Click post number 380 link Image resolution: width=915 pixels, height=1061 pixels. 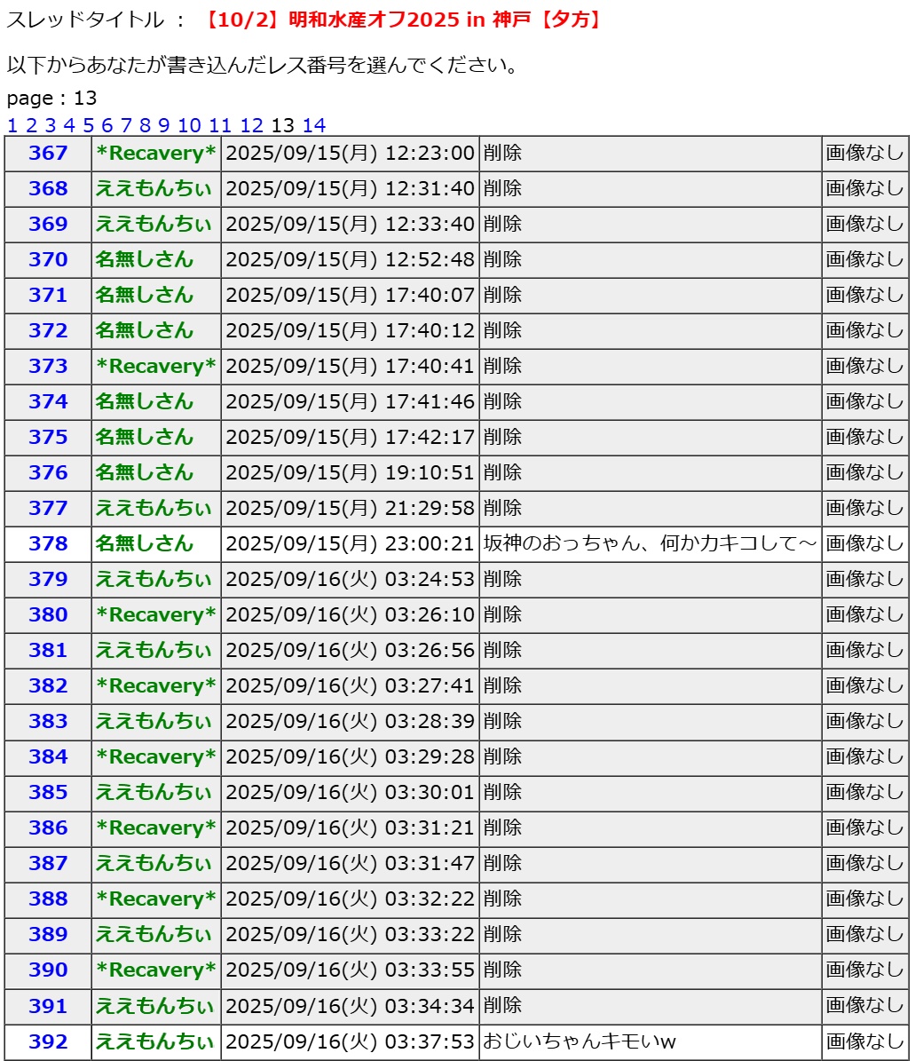pos(48,614)
